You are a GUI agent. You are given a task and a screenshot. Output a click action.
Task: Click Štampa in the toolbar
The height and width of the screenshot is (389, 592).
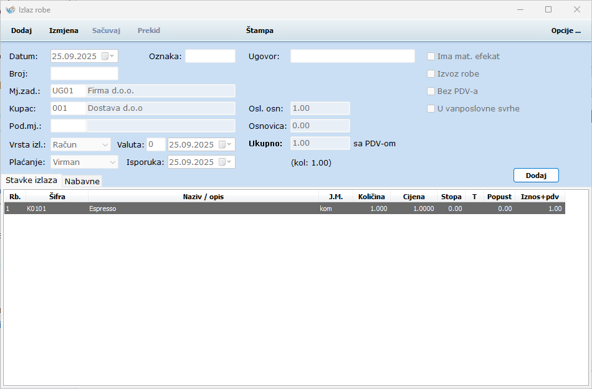tap(259, 30)
